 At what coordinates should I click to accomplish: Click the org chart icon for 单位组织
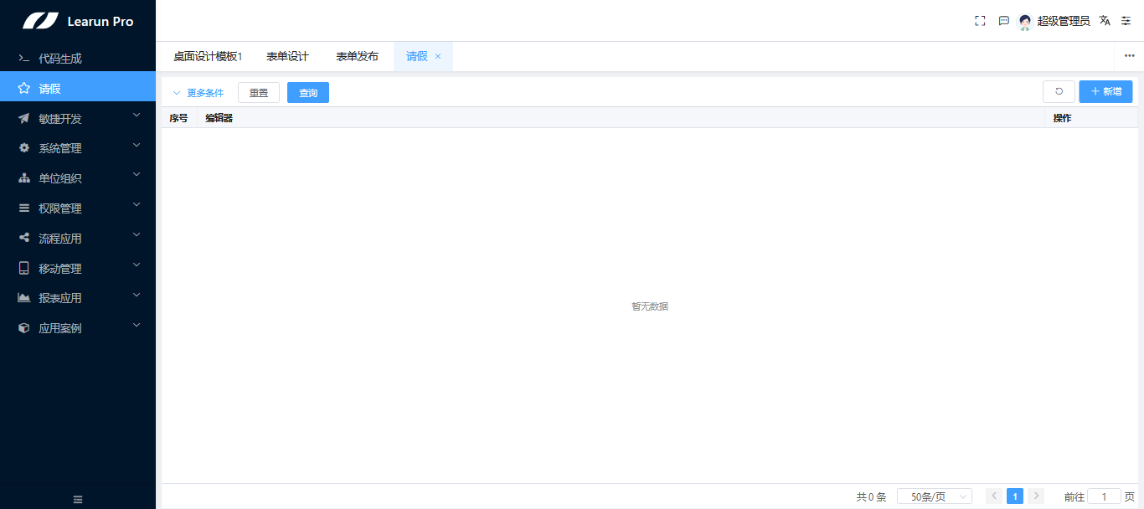coord(24,178)
